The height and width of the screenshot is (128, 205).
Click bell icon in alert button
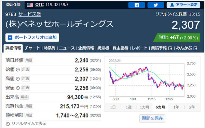click(x=172, y=5)
